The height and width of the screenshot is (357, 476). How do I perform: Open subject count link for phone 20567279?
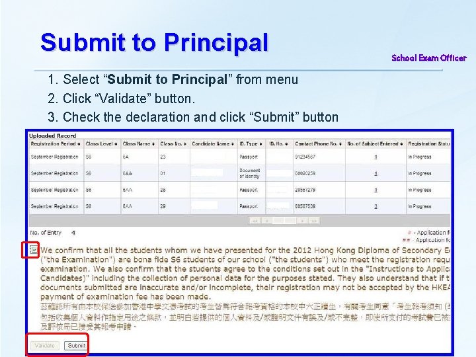tap(376, 190)
